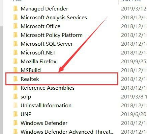Select the faded Uninstall Information folder icon

(16, 105)
